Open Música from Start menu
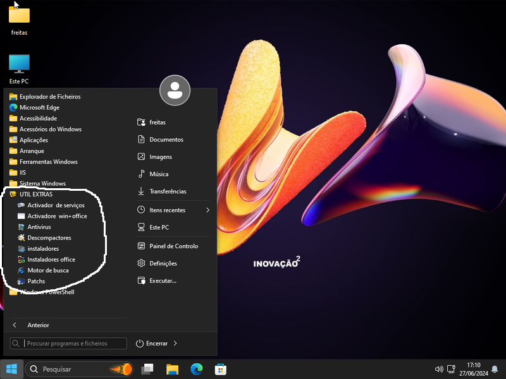 [x=152, y=174]
